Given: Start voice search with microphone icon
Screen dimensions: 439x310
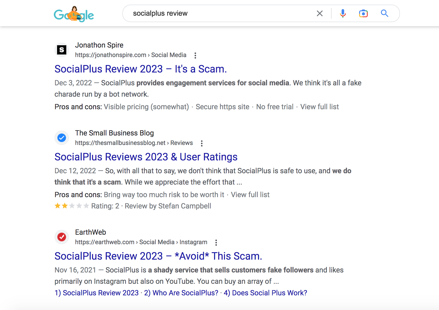Looking at the screenshot, I should click(x=343, y=13).
